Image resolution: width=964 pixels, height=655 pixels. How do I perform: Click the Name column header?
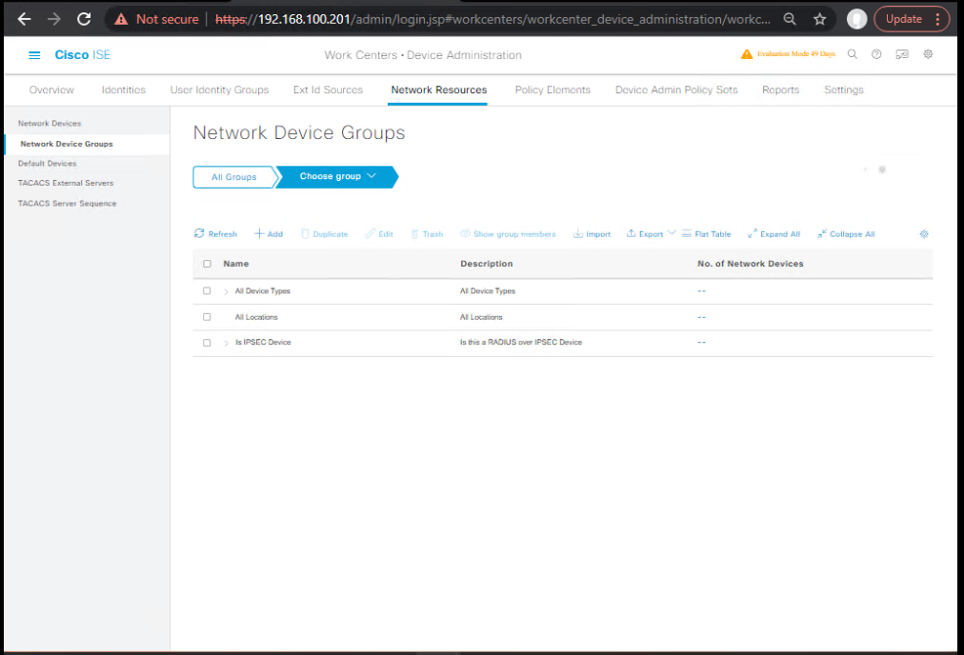point(236,264)
